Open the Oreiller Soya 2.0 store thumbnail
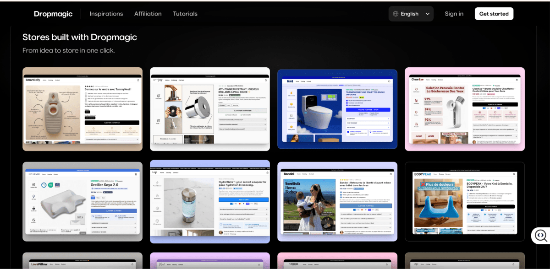Screen dimensions: 550x269 (82, 201)
